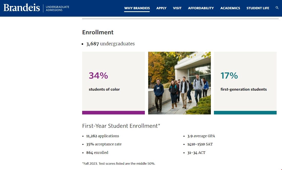
Task: Click the purple bar under students of color
Action: (x=113, y=113)
